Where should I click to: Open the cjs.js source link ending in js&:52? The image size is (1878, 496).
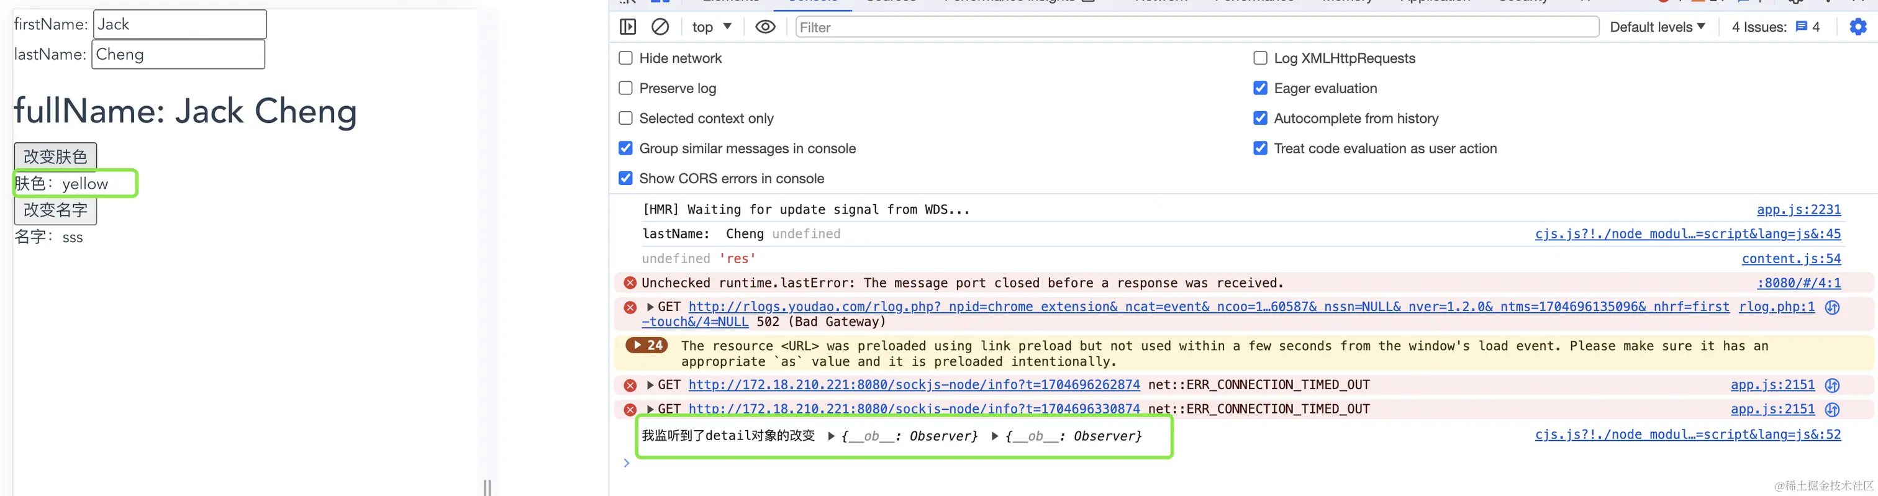[1688, 435]
